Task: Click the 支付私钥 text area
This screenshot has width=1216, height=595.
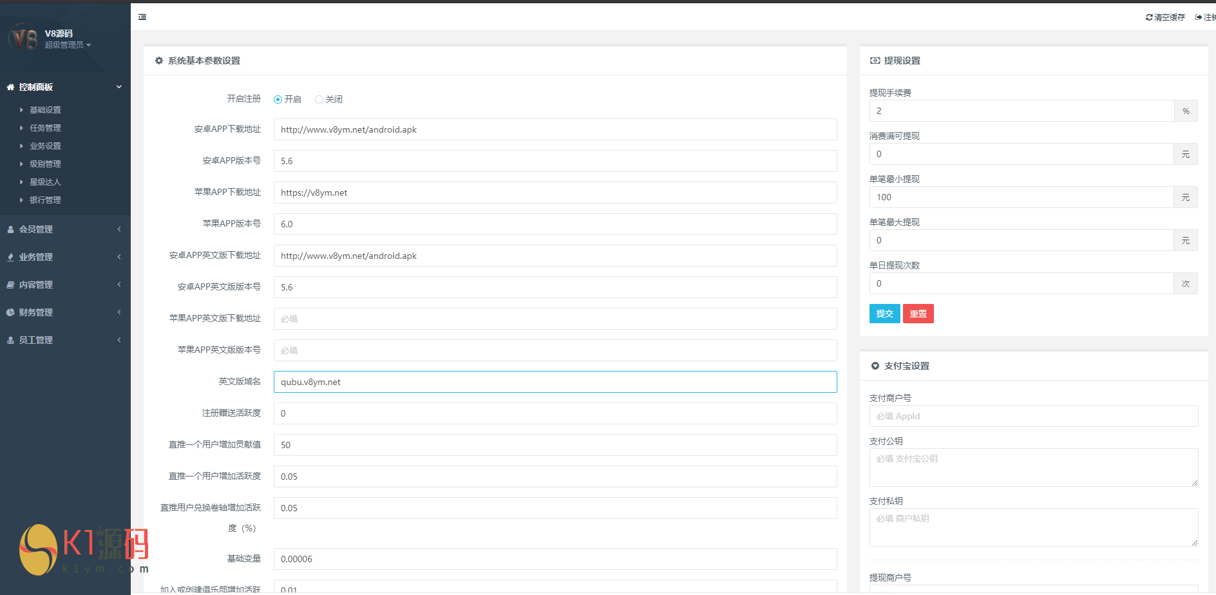Action: 1034,527
